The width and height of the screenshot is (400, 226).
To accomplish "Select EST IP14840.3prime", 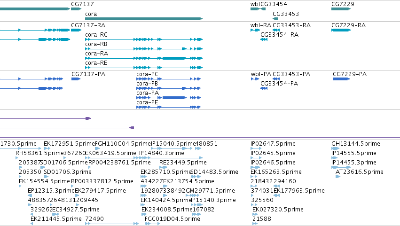I will tap(162, 153).
